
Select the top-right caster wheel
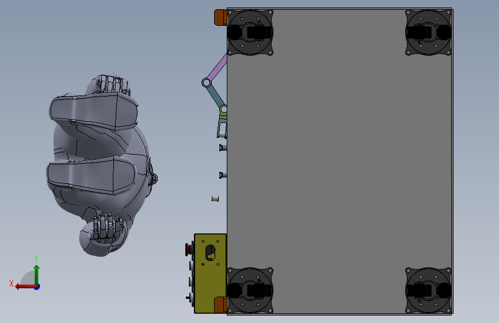click(428, 32)
